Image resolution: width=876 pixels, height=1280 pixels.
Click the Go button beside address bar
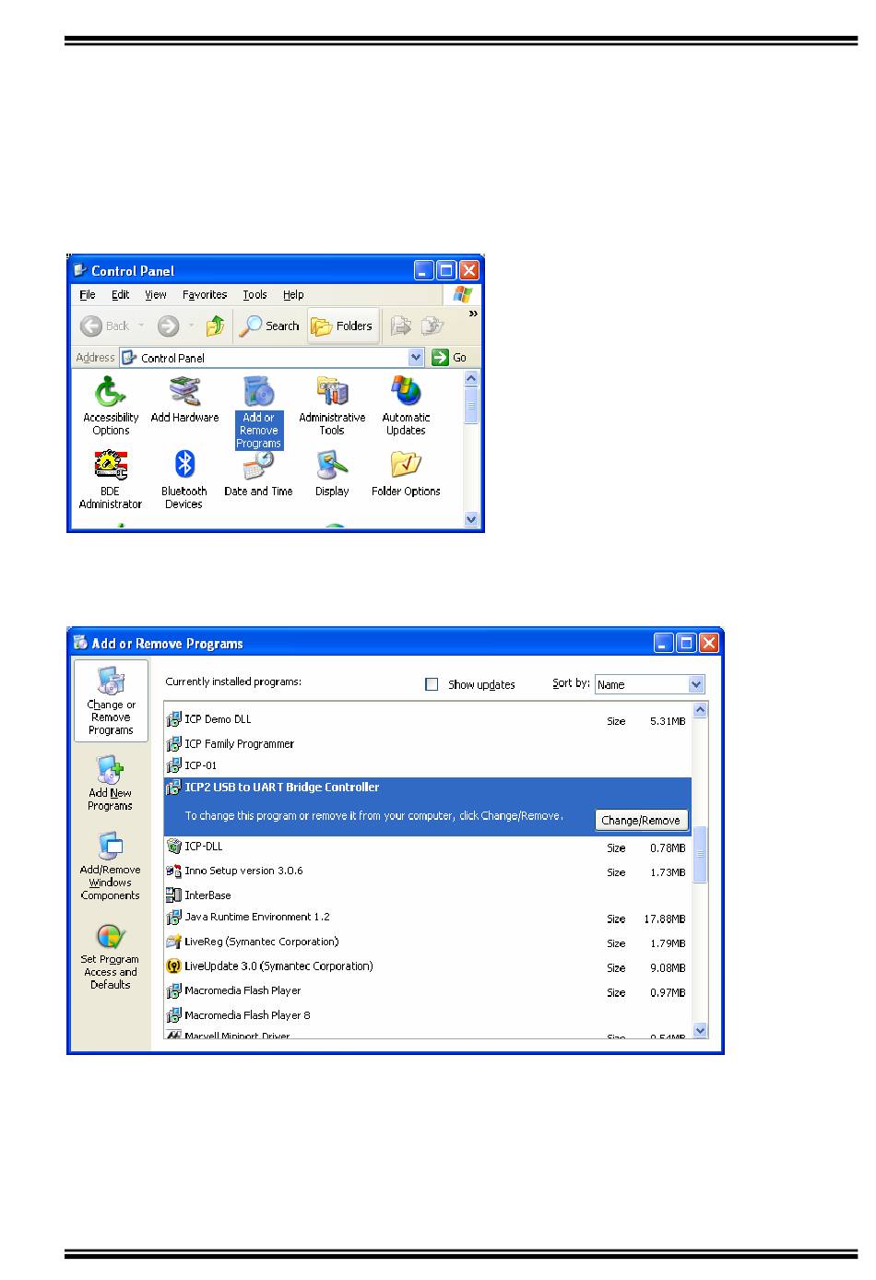(x=451, y=358)
